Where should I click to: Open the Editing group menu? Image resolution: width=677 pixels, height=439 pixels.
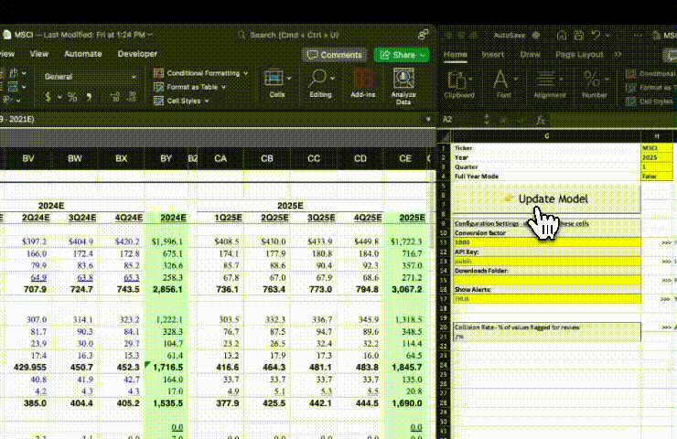coord(320,84)
